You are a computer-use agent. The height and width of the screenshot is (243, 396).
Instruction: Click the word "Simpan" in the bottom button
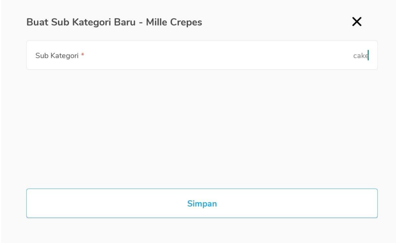tap(202, 204)
